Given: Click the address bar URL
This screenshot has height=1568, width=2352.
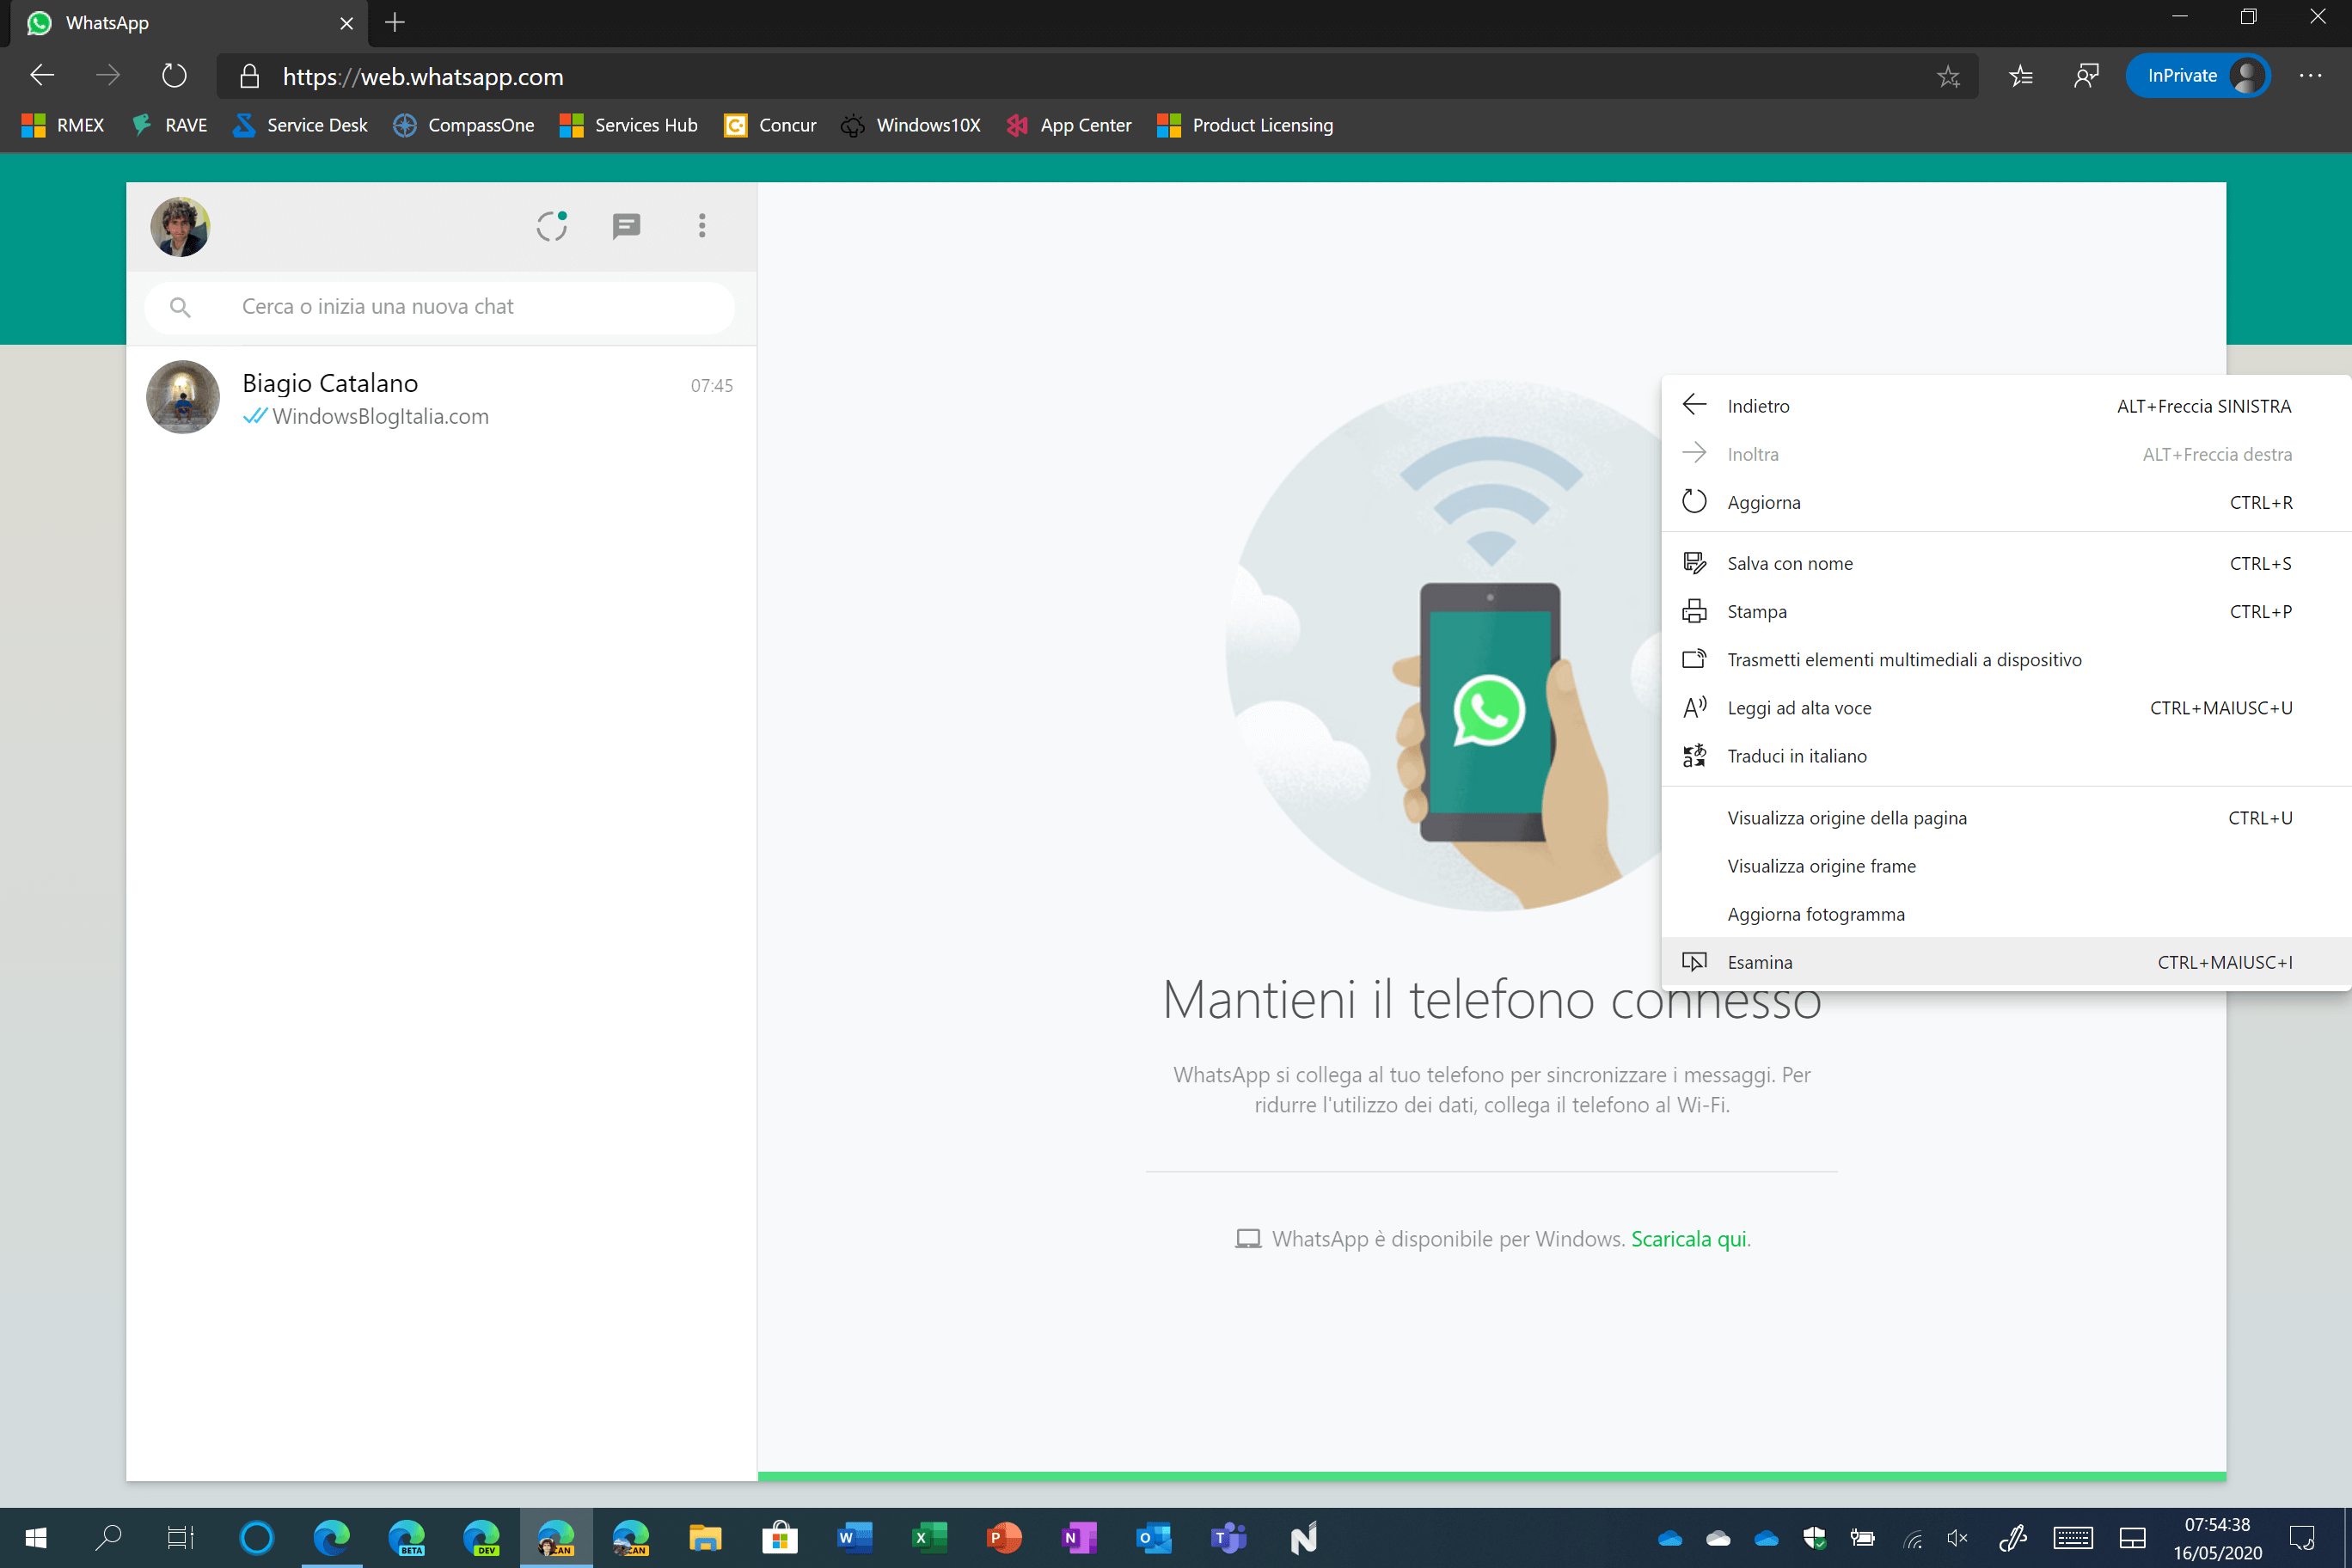Looking at the screenshot, I should pos(423,77).
